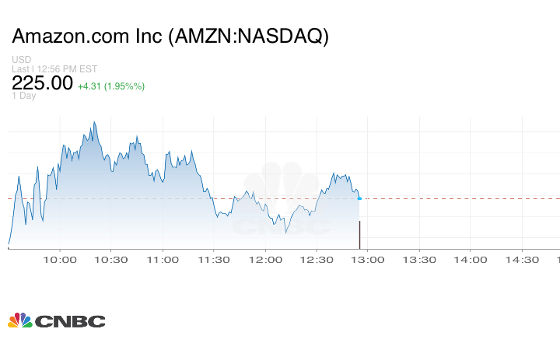
Task: Click the 13:30 time axis label
Action: pyautogui.click(x=418, y=260)
